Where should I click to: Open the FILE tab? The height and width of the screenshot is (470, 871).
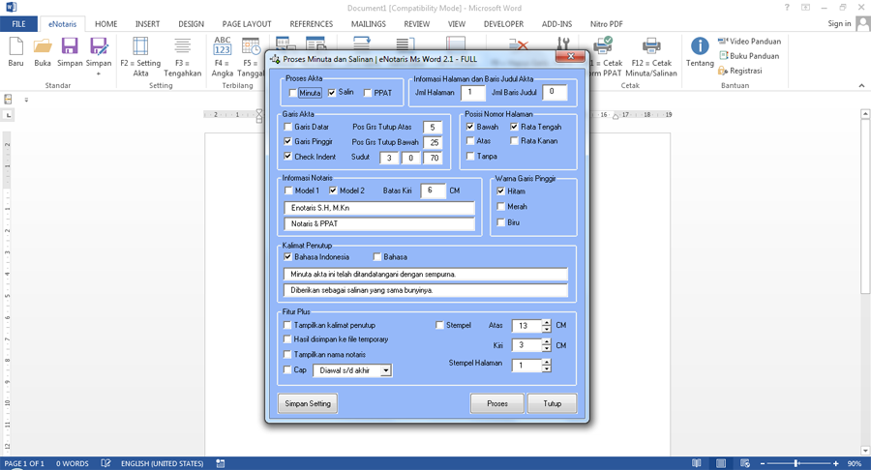(19, 24)
